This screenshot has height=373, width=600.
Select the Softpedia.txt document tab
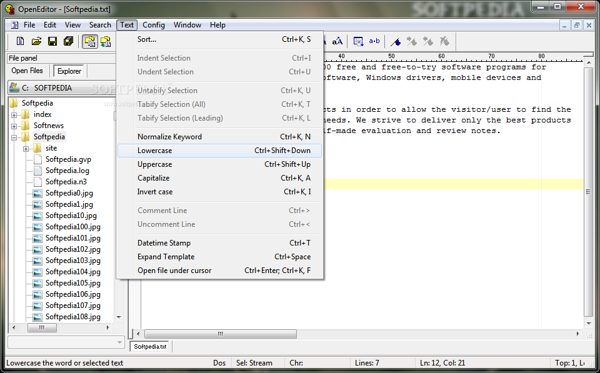click(151, 347)
